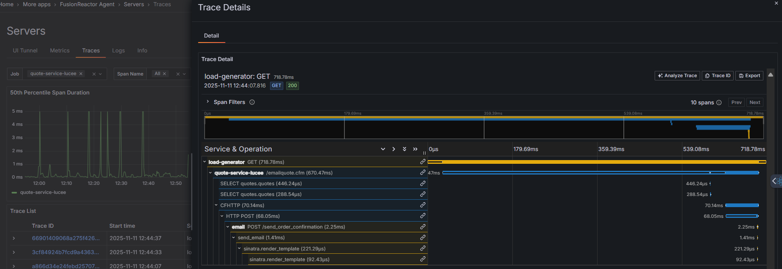Expand the Span Filters section
Screen dimensions: 782x269
[x=208, y=102]
